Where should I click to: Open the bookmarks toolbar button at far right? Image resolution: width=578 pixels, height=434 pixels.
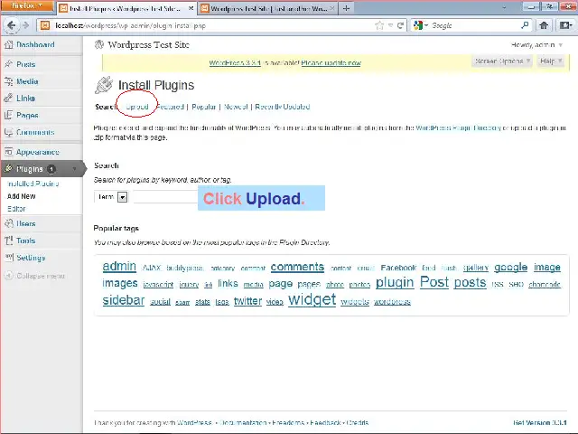(565, 25)
